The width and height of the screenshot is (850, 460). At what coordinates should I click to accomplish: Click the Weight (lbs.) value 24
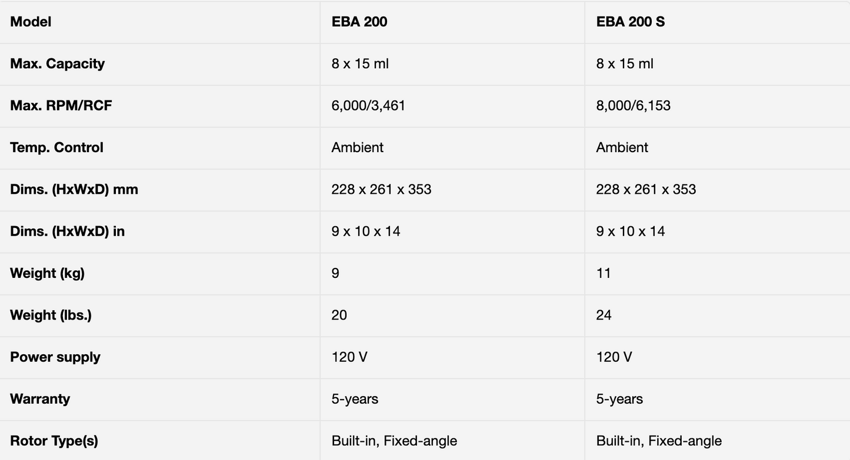[x=604, y=315]
